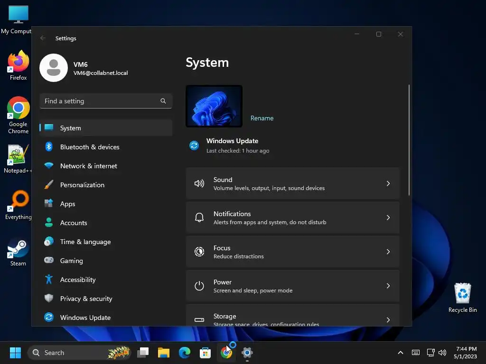Click the volume icon in system tray
486x364 pixels.
[442, 353]
